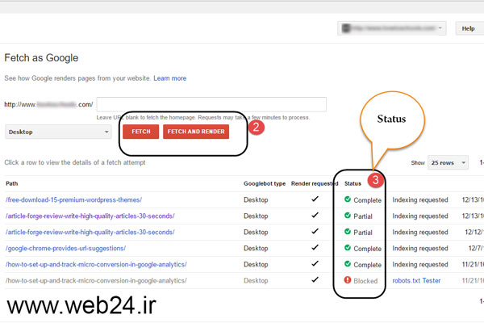The width and height of the screenshot is (484, 323).
Task: Open the Desktop Googlebot type dropdown
Action: pos(58,132)
